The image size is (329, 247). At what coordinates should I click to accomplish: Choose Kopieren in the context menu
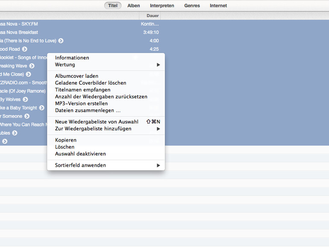tap(106, 140)
